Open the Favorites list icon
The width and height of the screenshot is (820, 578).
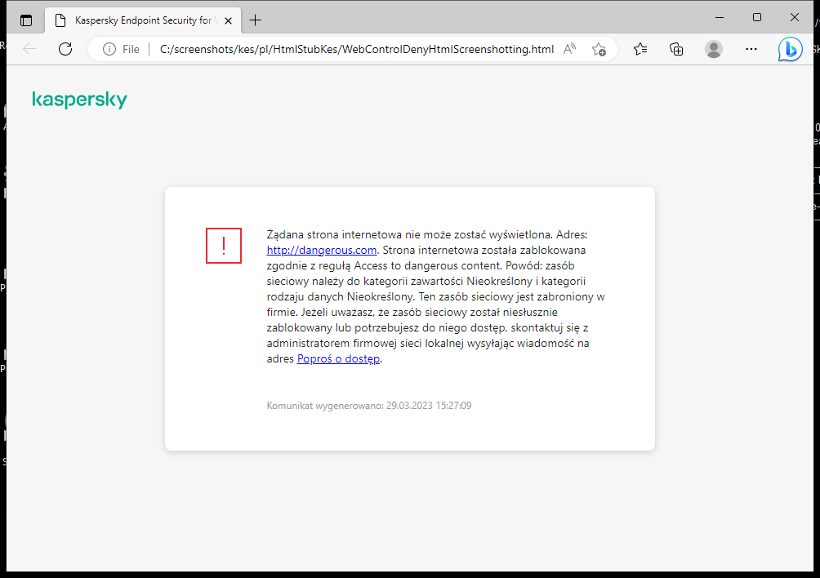[640, 49]
